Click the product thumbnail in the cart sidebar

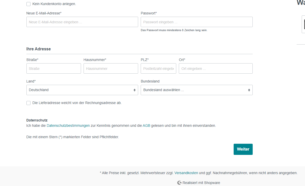(x=304, y=24)
